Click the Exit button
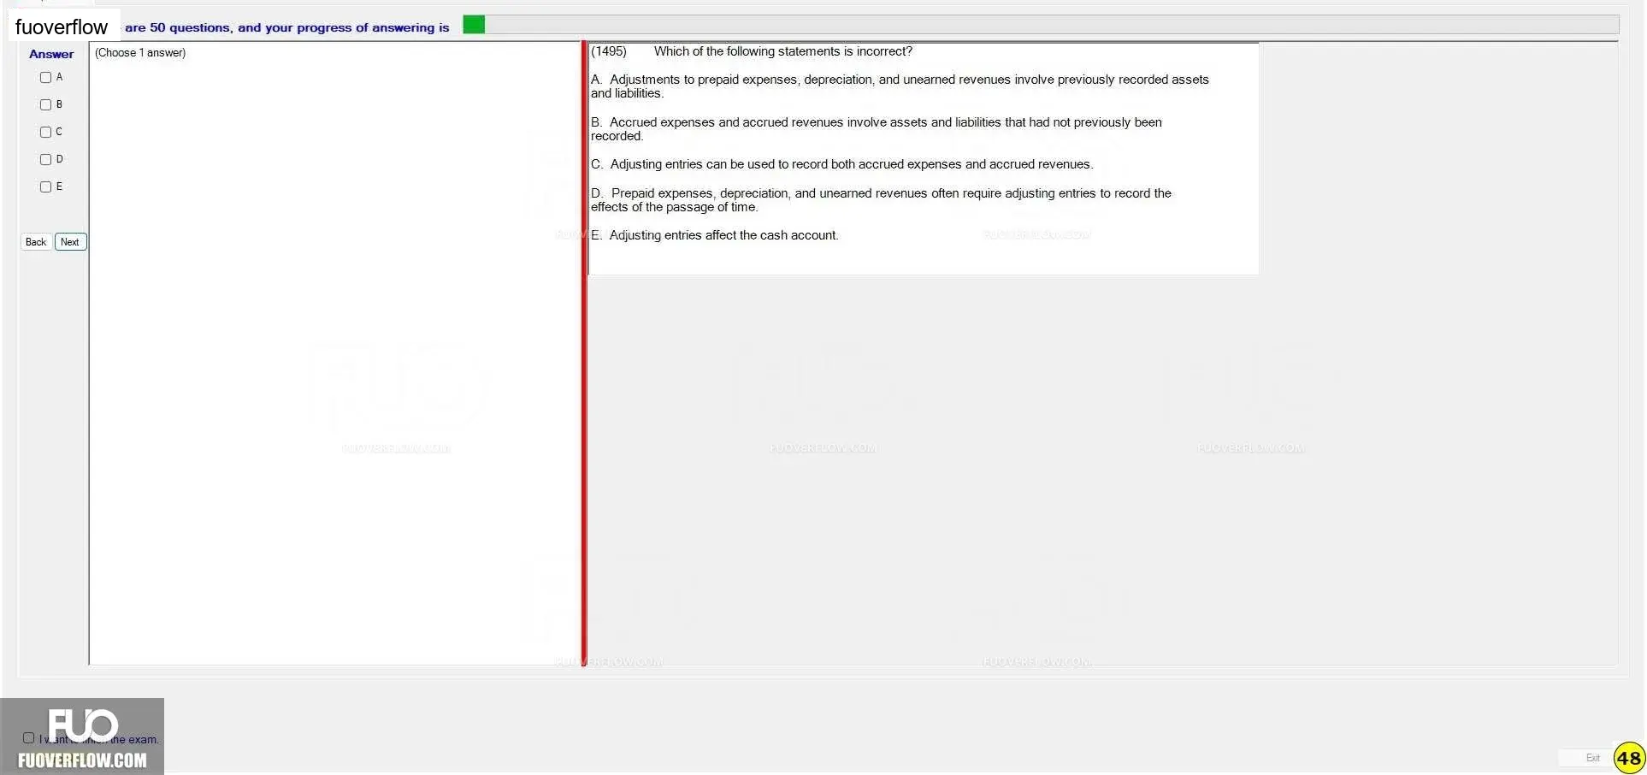Image resolution: width=1647 pixels, height=775 pixels. click(x=1592, y=758)
